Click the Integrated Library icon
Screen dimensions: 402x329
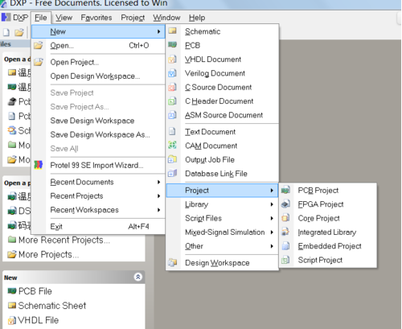285,232
